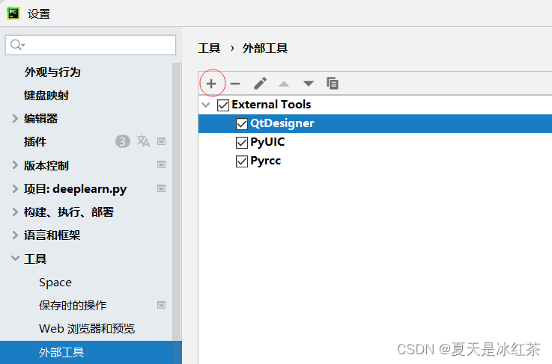Viewport: 552px width, 364px height.
Task: Click the project-level marker icon beside 插件
Action: (161, 141)
